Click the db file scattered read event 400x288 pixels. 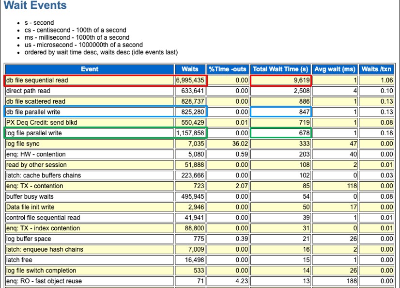tap(35, 101)
